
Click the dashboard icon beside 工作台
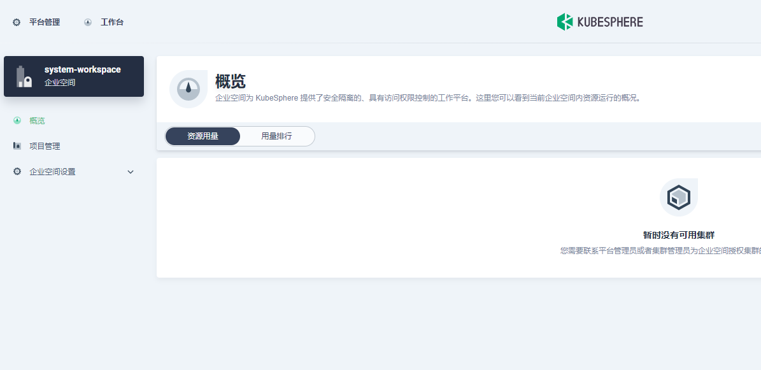click(88, 22)
